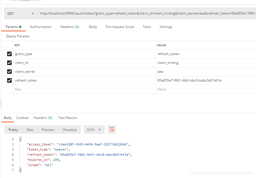
Task: Click the empty Key placeholder field
Action: (84, 89)
